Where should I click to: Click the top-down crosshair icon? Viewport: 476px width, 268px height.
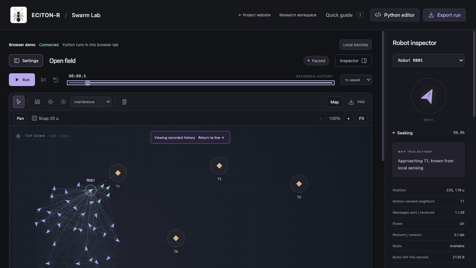pos(18,136)
